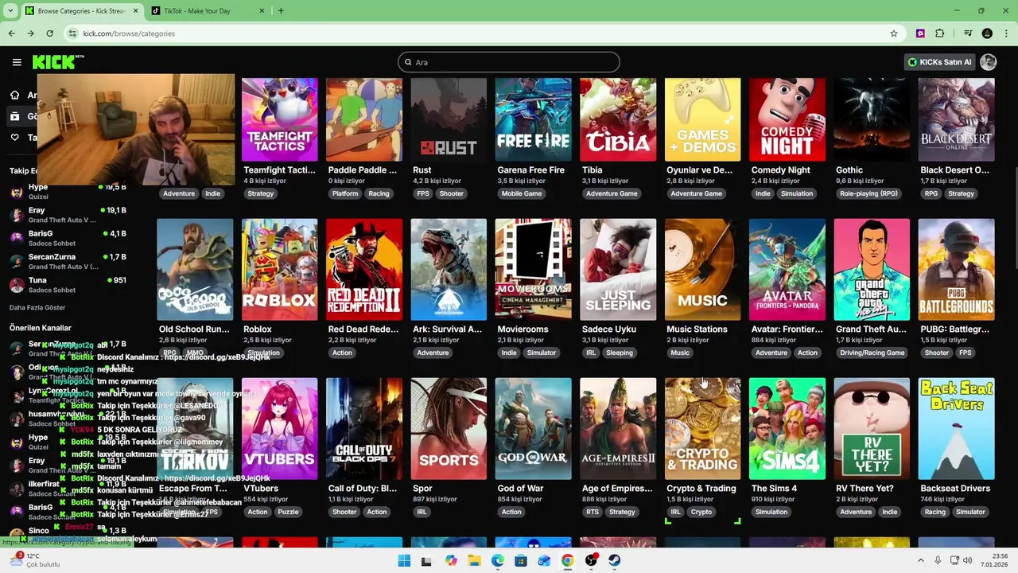
Task: Open the browser Extensions puzzle icon
Action: 940,33
